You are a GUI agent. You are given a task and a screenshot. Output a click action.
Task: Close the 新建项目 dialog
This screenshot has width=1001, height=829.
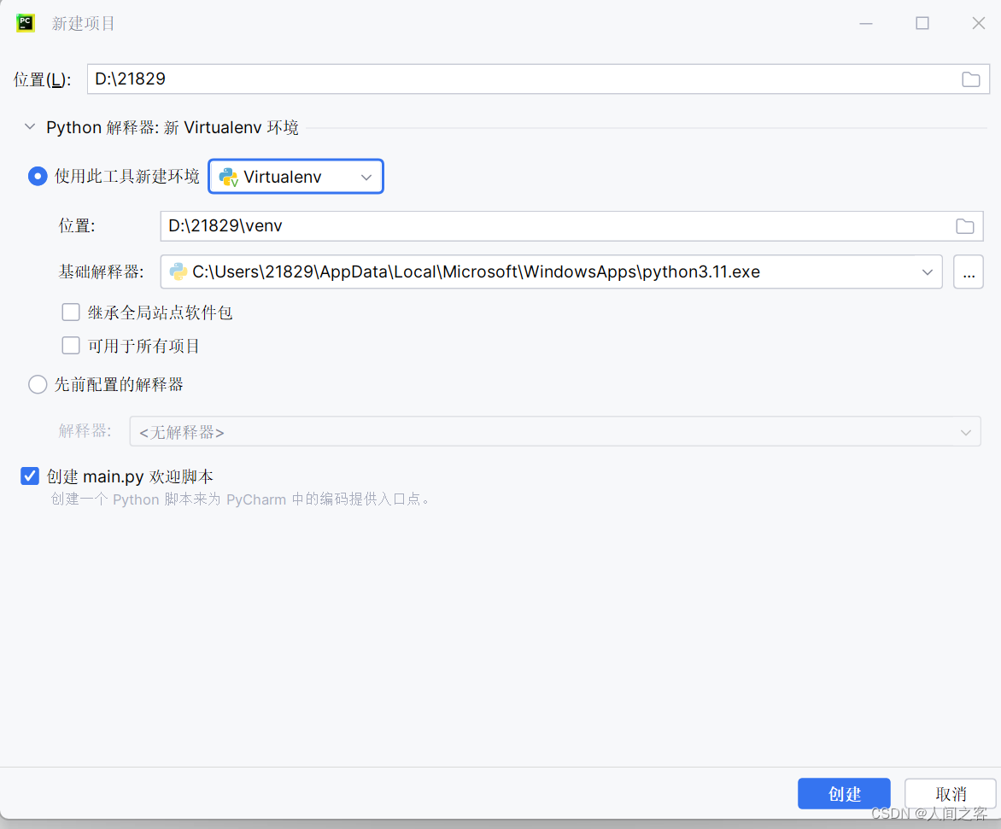[978, 24]
